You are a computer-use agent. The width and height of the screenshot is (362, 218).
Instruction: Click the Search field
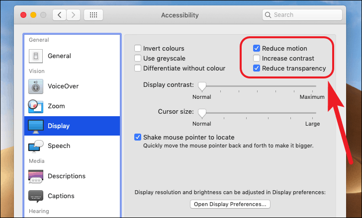[302, 15]
